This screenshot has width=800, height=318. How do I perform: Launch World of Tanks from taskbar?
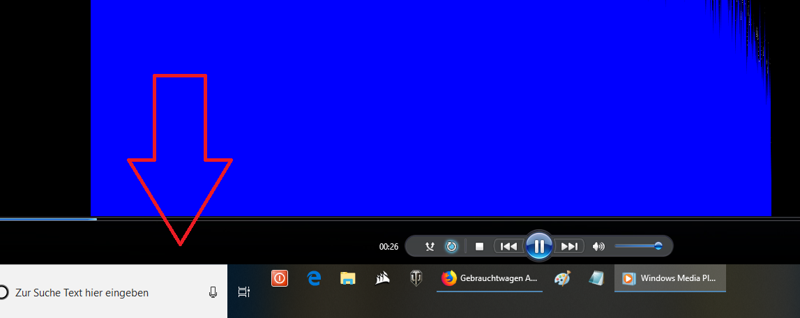[x=416, y=278]
